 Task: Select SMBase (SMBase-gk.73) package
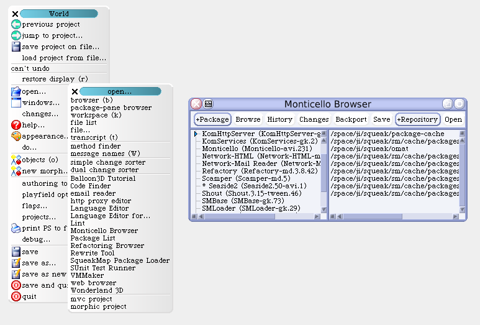pos(243,201)
